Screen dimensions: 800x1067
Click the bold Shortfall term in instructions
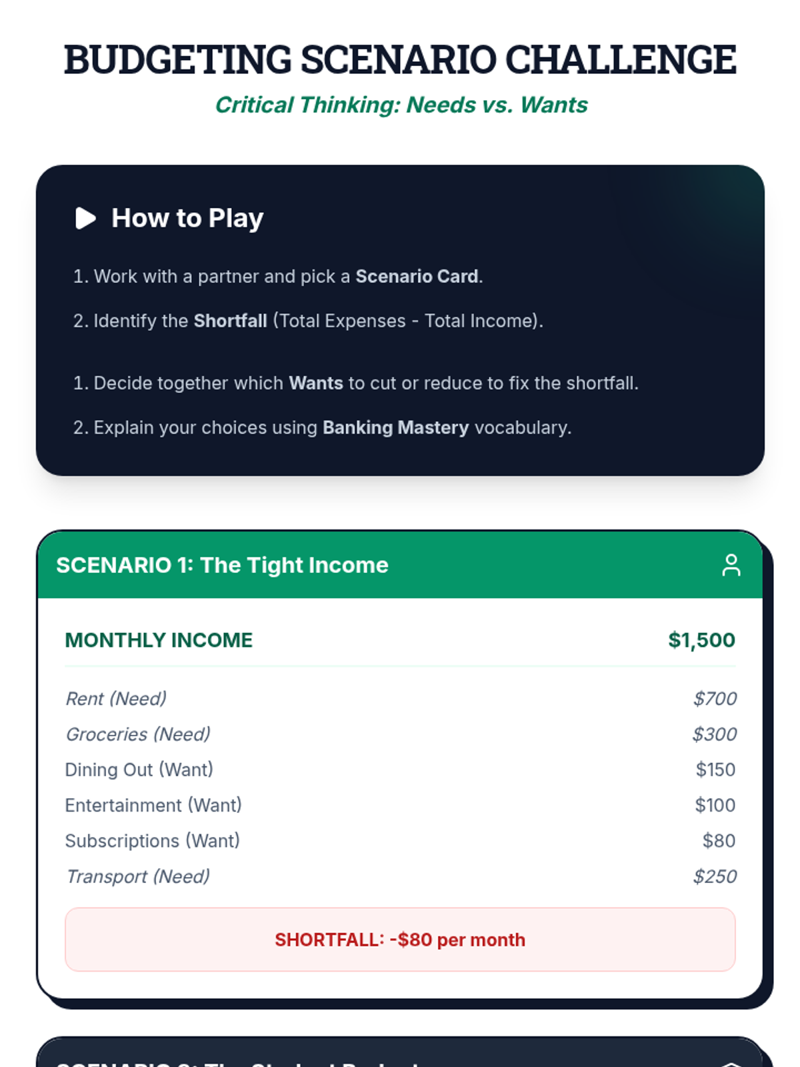pos(230,321)
